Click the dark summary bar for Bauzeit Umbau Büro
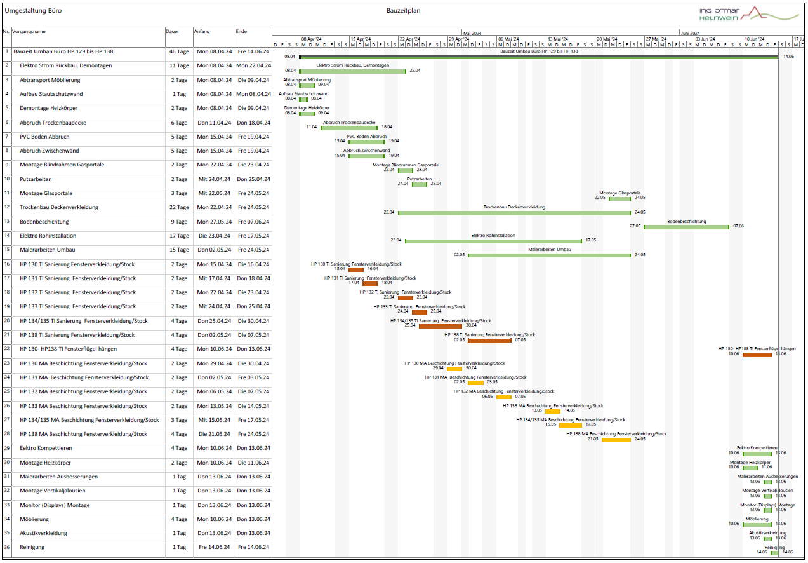 (x=539, y=57)
